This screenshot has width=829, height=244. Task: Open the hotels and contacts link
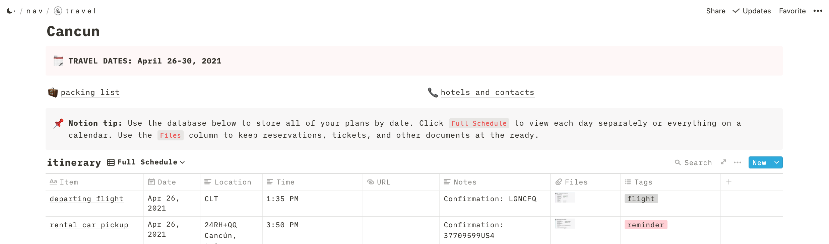point(487,92)
